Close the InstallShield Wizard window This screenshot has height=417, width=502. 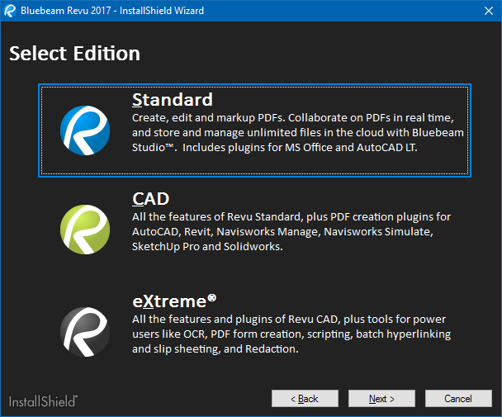click(x=485, y=11)
